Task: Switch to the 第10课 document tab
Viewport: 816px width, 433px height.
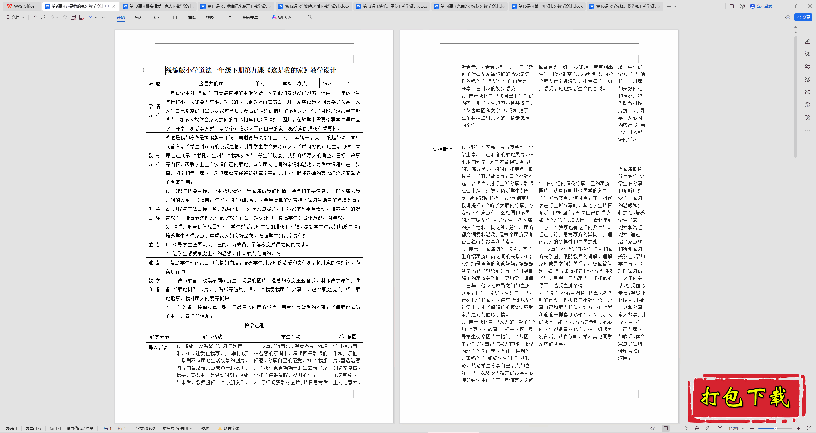Action: (158, 6)
